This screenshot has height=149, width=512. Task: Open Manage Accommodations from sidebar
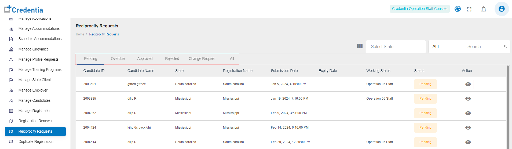pos(39,28)
